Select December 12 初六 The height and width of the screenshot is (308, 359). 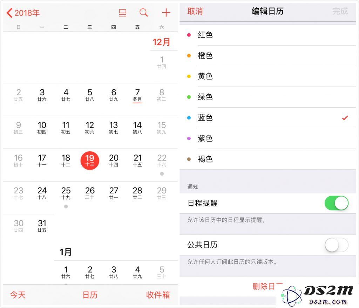(90, 128)
